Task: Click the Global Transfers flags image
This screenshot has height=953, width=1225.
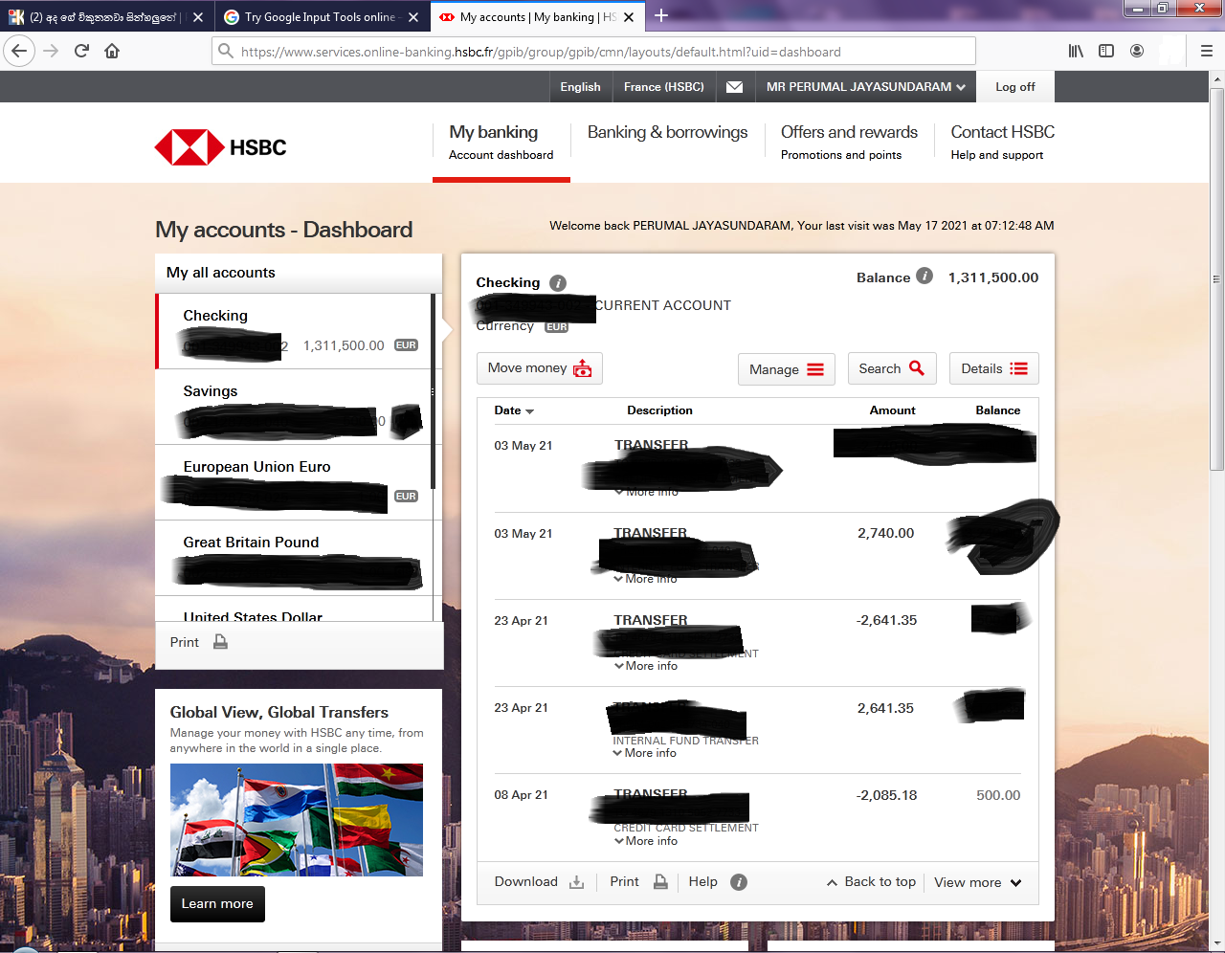Action: (297, 820)
